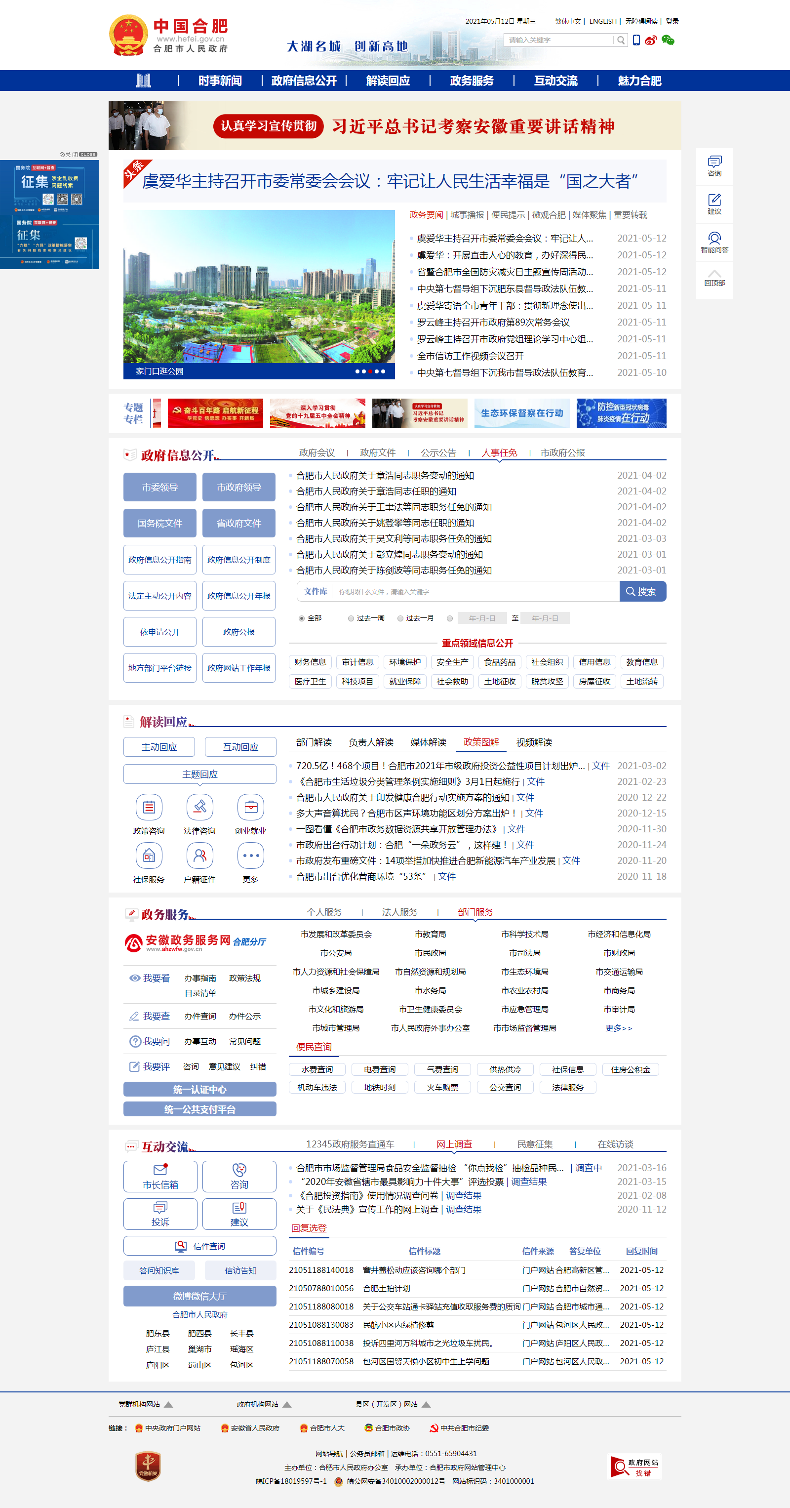Viewport: 790px width, 1508px height.
Task: Click the 更多 three-dots icon
Action: [x=250, y=856]
